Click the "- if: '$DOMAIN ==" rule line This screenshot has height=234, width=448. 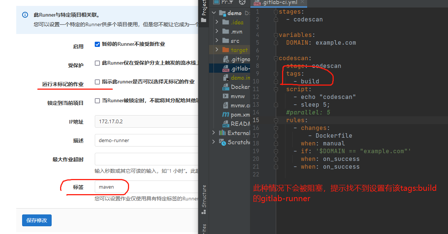coord(353,151)
